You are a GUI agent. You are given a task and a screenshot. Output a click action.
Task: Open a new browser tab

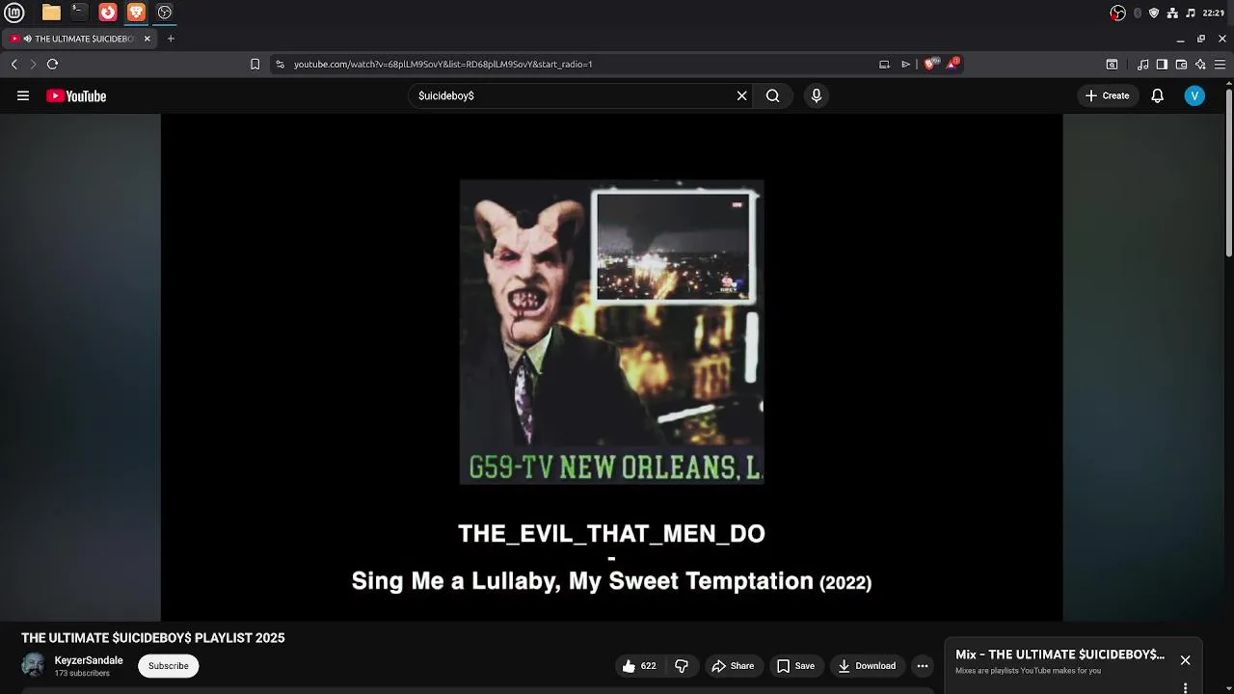pyautogui.click(x=171, y=39)
